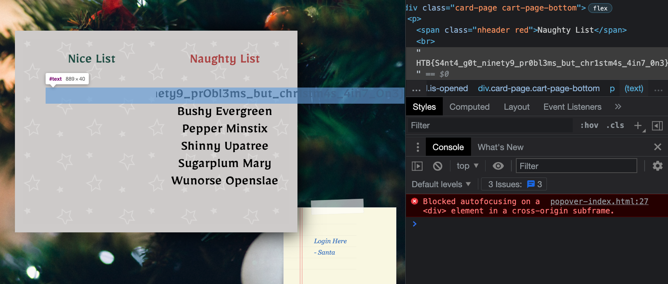Viewport: 668px width, 284px height.
Task: Expand the Default levels dropdown
Action: click(x=441, y=184)
